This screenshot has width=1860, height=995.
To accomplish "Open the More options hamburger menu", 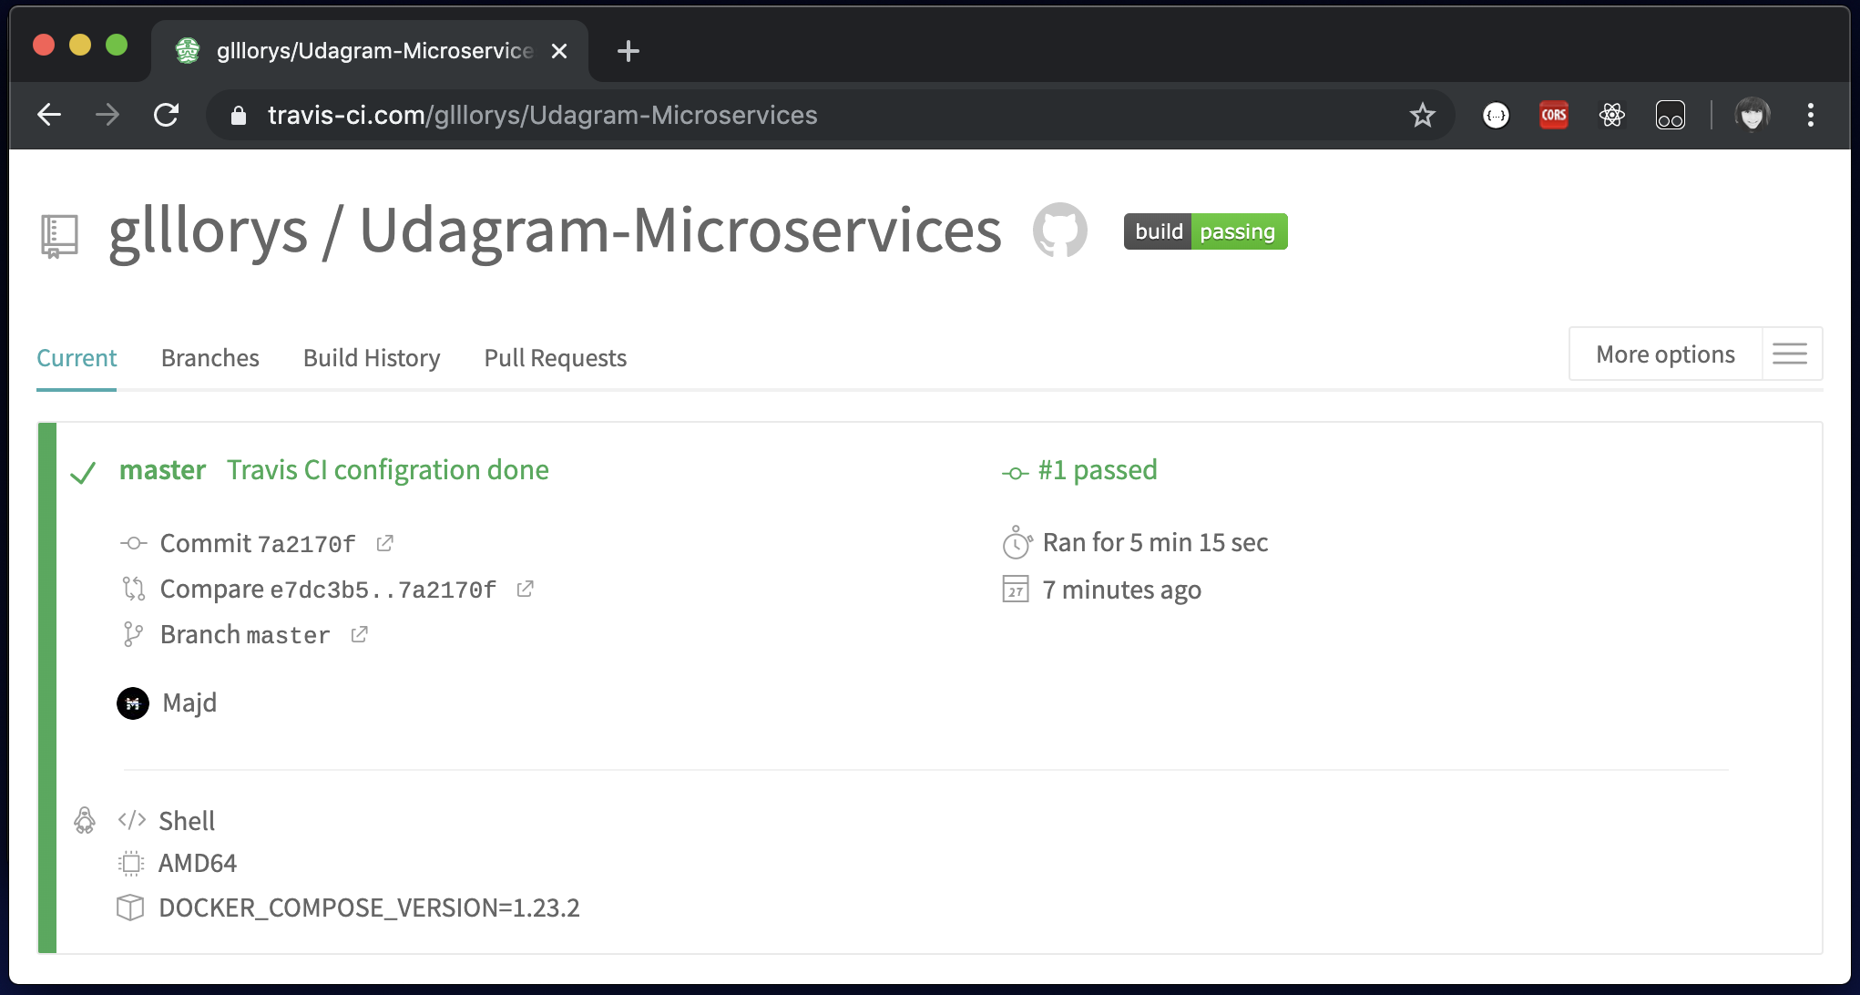I will (x=1790, y=354).
